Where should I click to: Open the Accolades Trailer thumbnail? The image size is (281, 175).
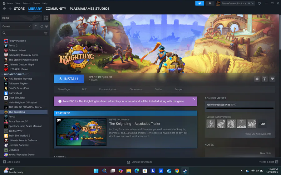(x=81, y=132)
